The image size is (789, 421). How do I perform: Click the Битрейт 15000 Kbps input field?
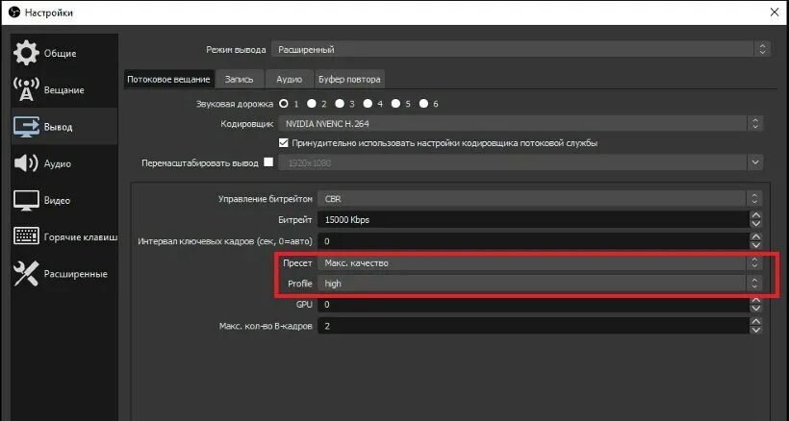point(533,219)
